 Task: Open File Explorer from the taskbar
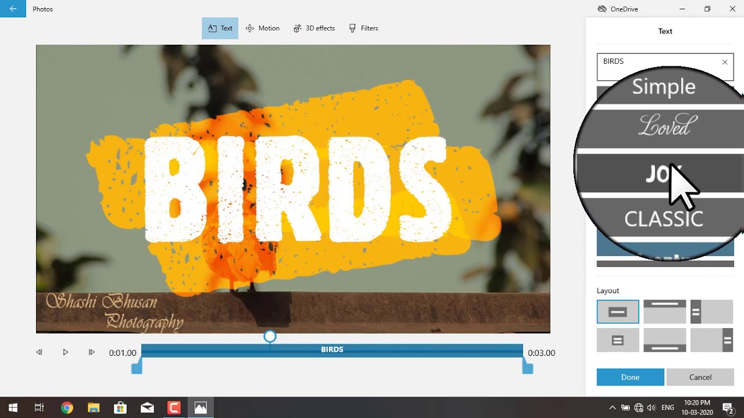tap(94, 408)
